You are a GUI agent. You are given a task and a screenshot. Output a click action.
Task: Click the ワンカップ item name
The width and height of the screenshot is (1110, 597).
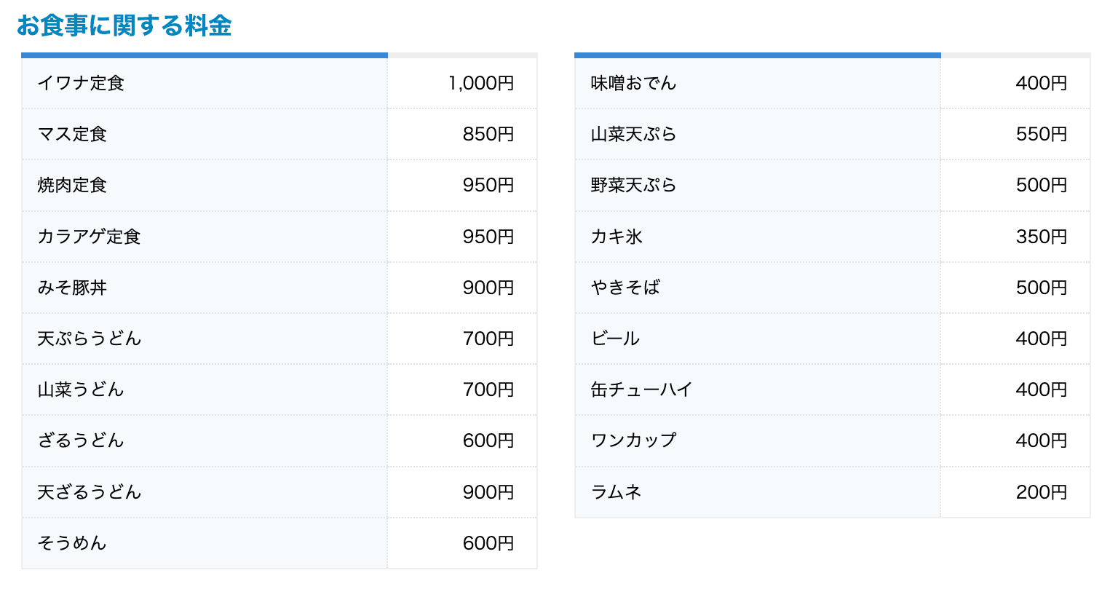[633, 440]
